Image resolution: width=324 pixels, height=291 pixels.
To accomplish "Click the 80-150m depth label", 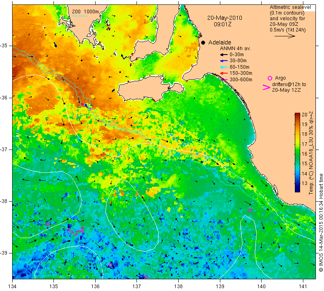I will [239, 67].
